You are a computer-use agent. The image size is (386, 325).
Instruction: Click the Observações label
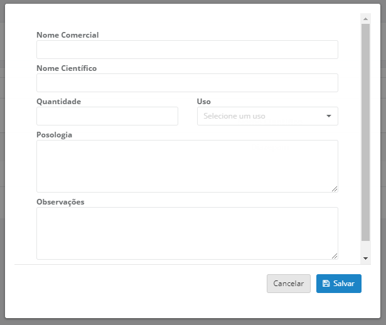point(60,202)
